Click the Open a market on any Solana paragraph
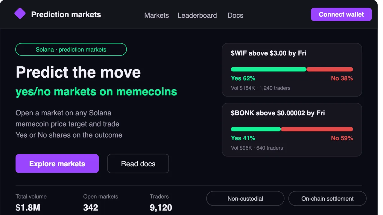The width and height of the screenshot is (383, 215). [69, 124]
